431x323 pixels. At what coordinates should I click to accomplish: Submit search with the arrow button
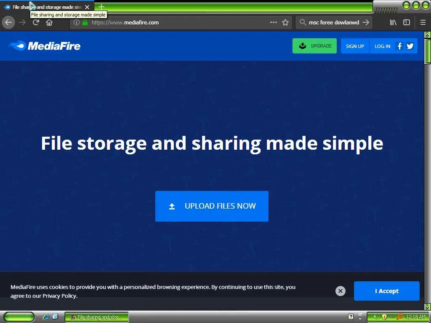point(366,23)
